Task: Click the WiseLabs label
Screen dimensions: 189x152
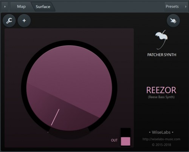Action: (161, 132)
